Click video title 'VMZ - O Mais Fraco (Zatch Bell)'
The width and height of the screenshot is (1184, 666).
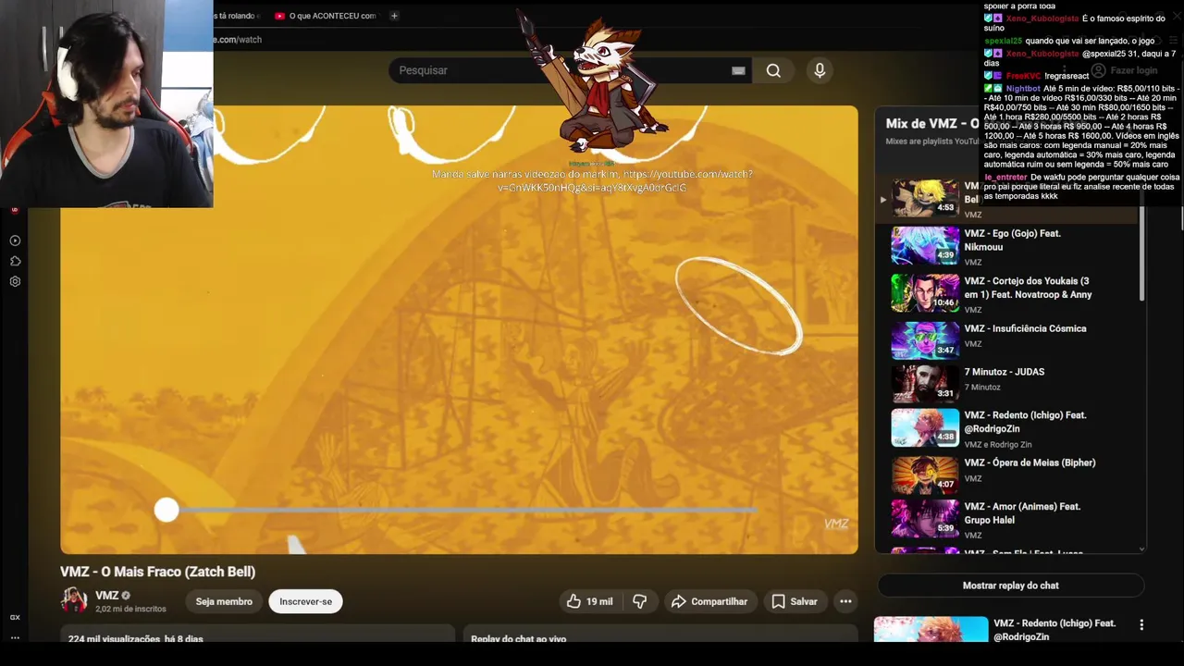tap(158, 572)
